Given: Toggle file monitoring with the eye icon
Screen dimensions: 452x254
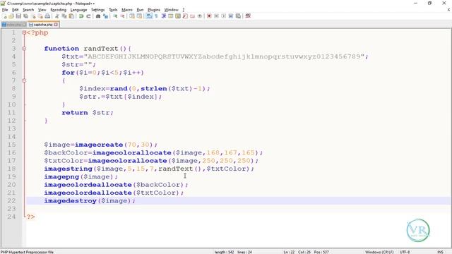Looking at the screenshot, I should click(x=200, y=16).
